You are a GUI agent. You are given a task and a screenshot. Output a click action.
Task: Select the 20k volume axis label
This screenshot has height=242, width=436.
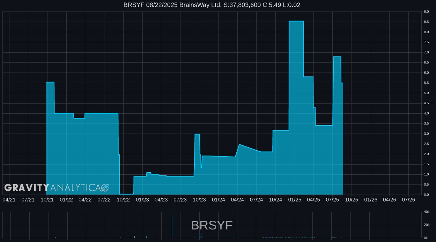pyautogui.click(x=426, y=225)
